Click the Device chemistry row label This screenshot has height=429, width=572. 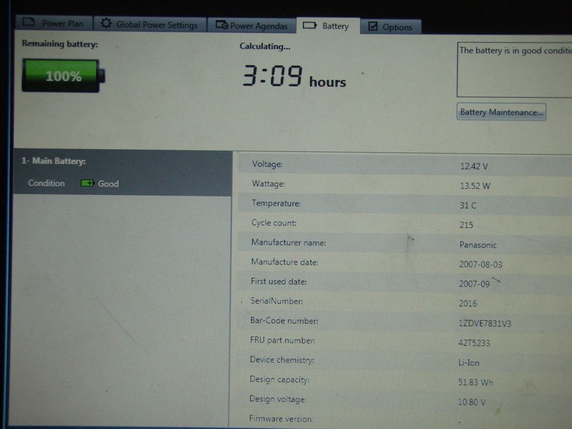[x=282, y=360]
